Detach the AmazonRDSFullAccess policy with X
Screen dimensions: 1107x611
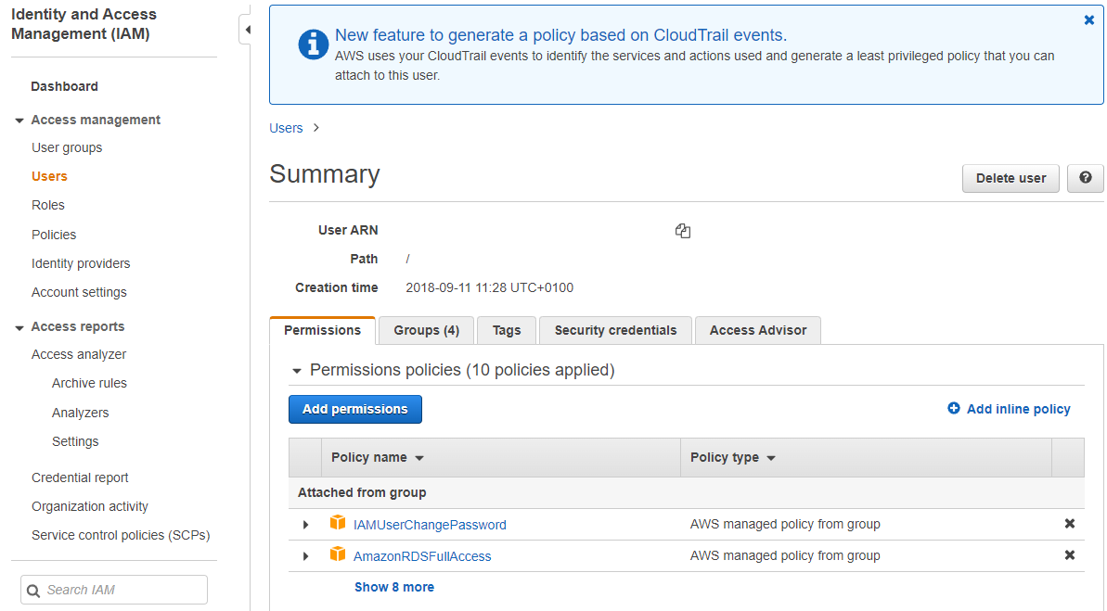click(x=1069, y=555)
